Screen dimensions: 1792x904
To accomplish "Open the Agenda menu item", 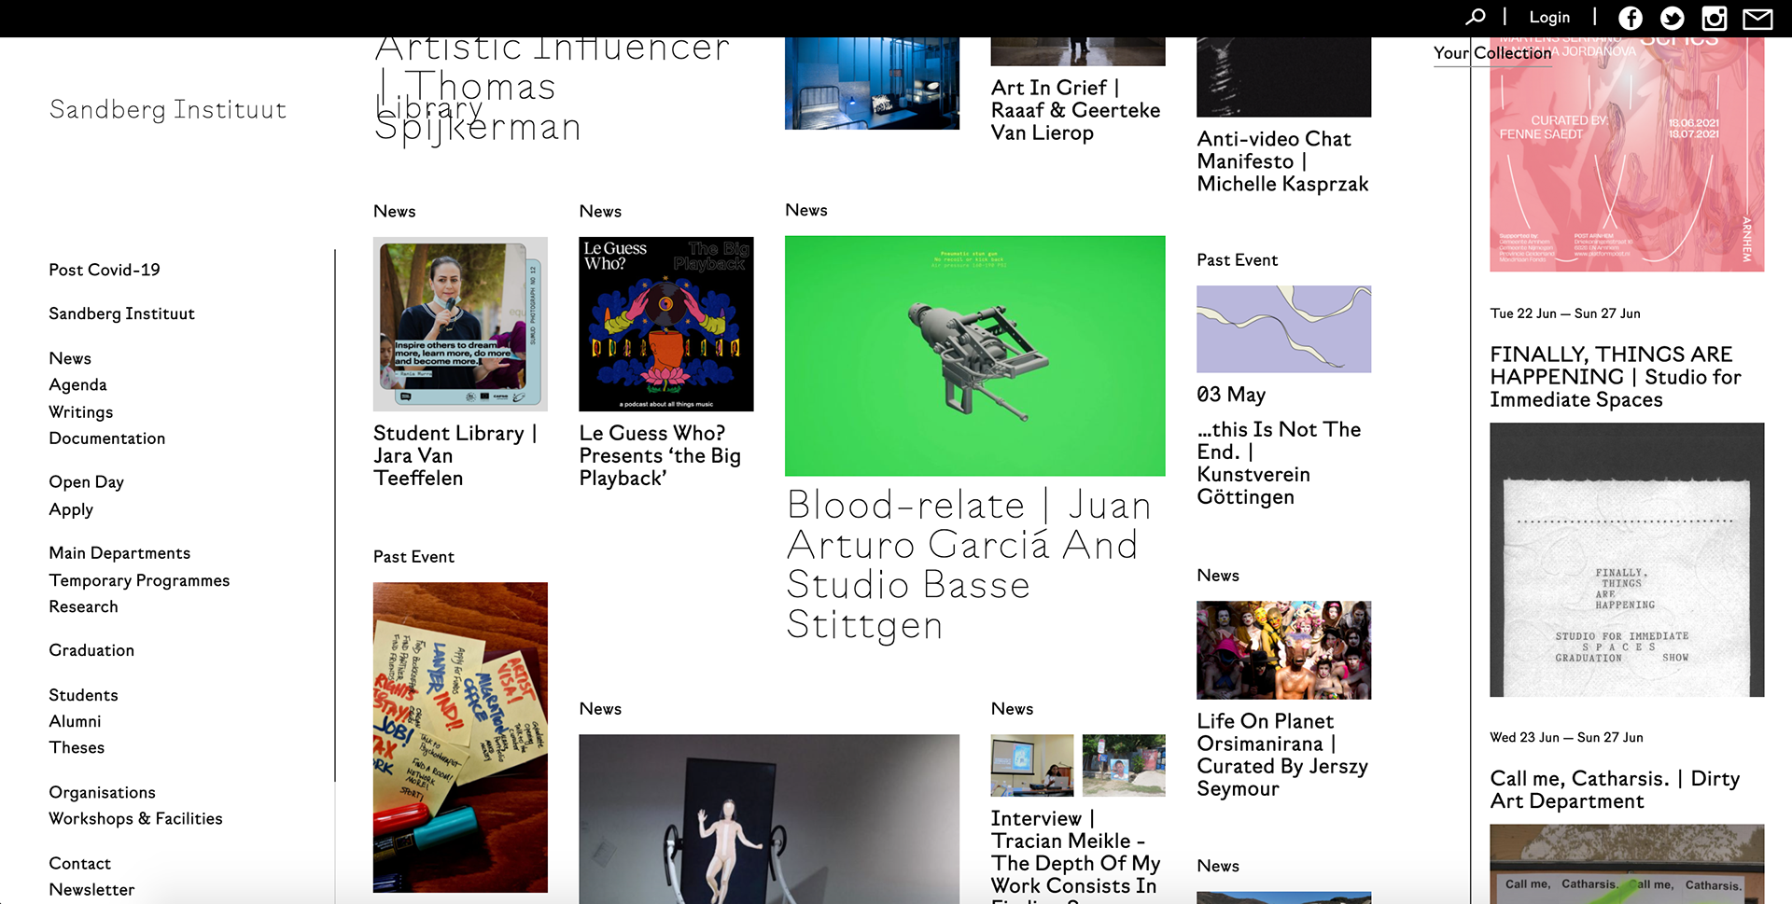I will (x=77, y=384).
